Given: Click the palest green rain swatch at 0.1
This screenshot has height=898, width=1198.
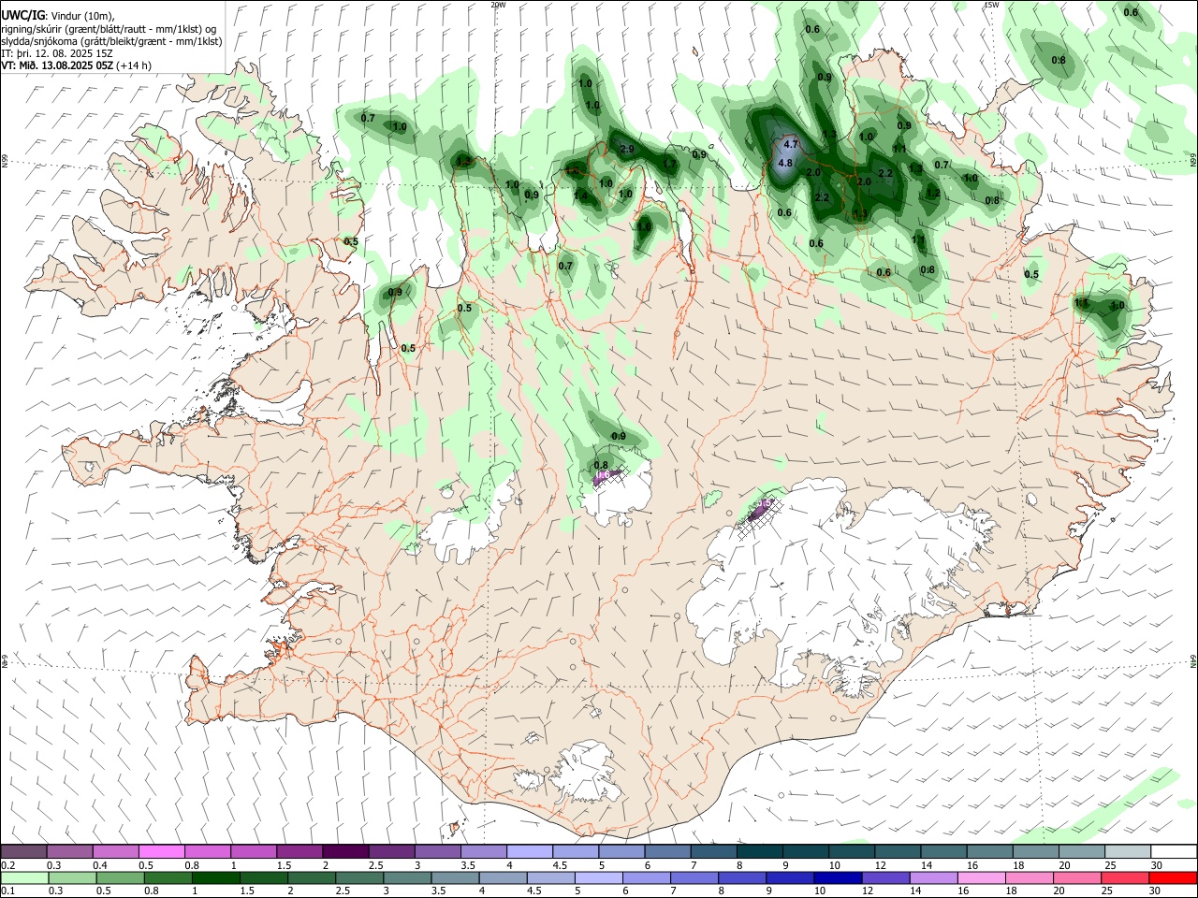Looking at the screenshot, I should click(24, 877).
